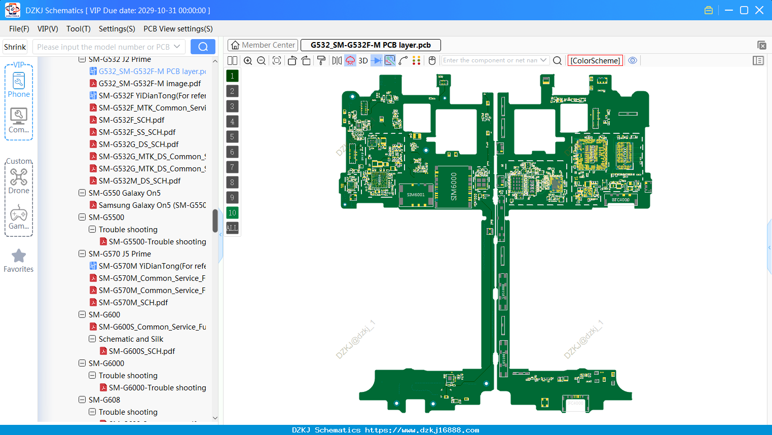The height and width of the screenshot is (435, 772).
Task: Show PCB layer 5
Action: point(232,137)
